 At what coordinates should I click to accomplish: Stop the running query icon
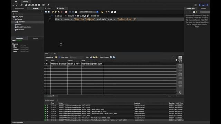[61, 12]
